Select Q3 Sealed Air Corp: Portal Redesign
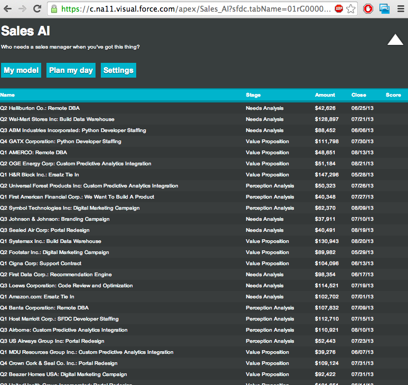 point(45,230)
